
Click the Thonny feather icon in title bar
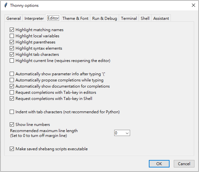pos(6,5)
